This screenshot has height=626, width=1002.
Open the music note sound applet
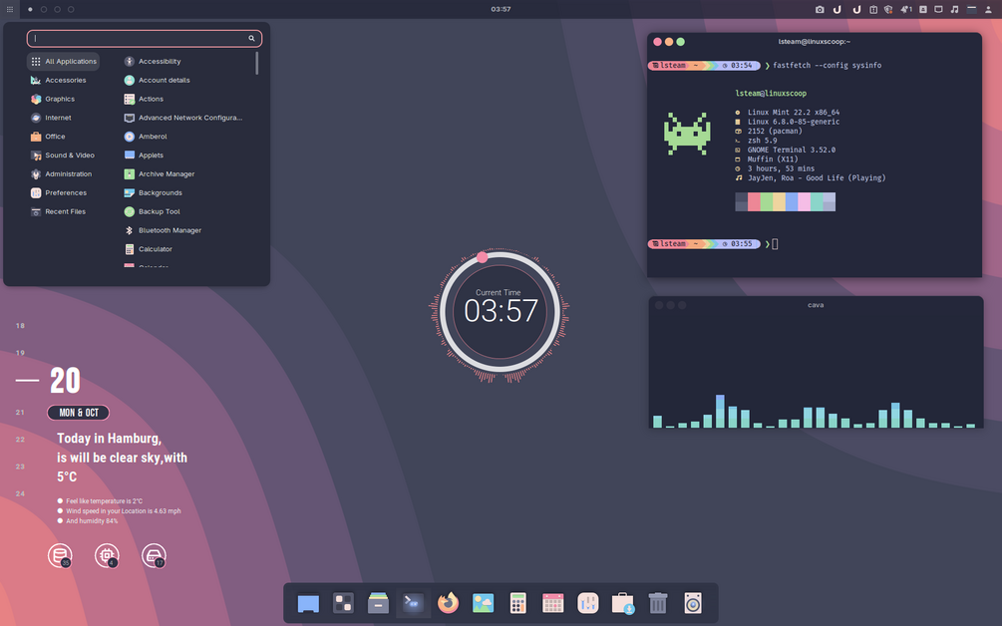tap(955, 10)
